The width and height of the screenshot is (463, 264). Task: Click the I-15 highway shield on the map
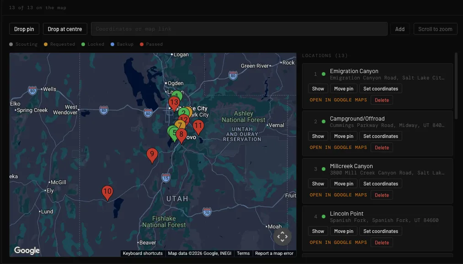tap(166, 178)
